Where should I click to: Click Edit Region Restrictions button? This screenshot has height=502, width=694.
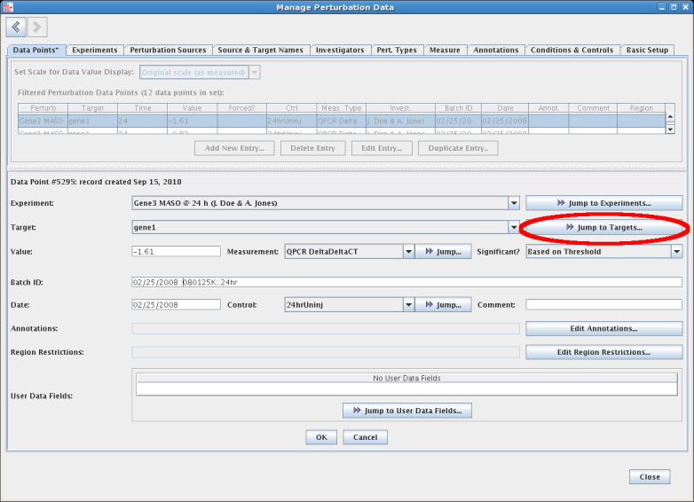click(603, 352)
